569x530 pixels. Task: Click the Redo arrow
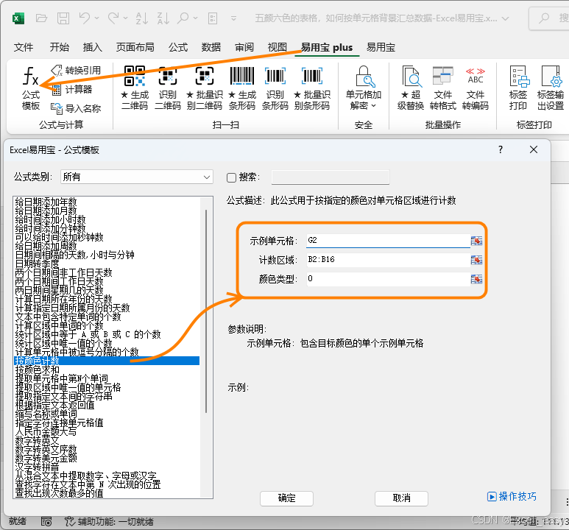coord(113,18)
